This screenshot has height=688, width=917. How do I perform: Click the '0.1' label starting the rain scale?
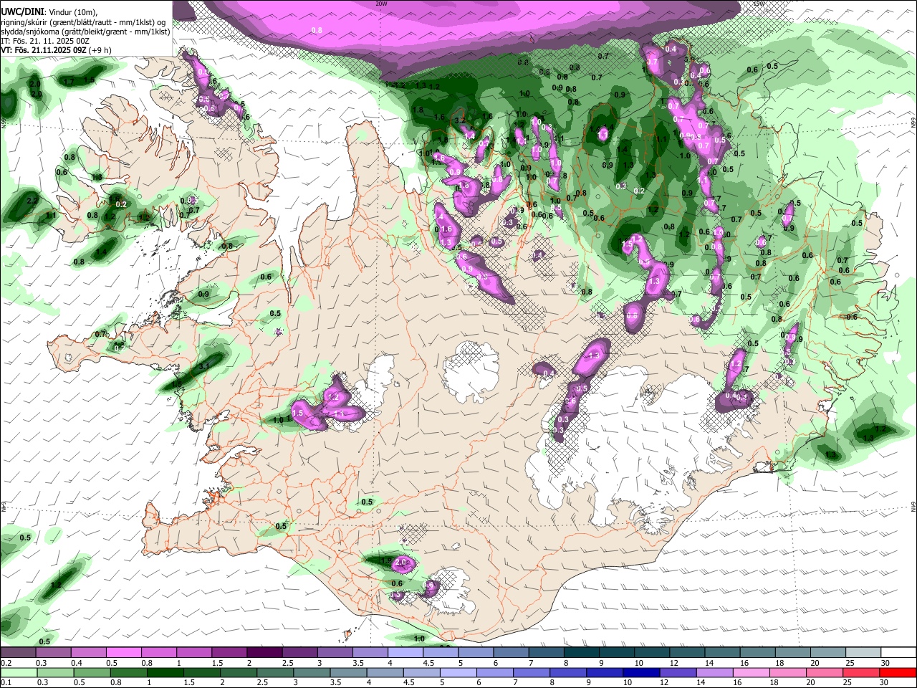pos(6,682)
